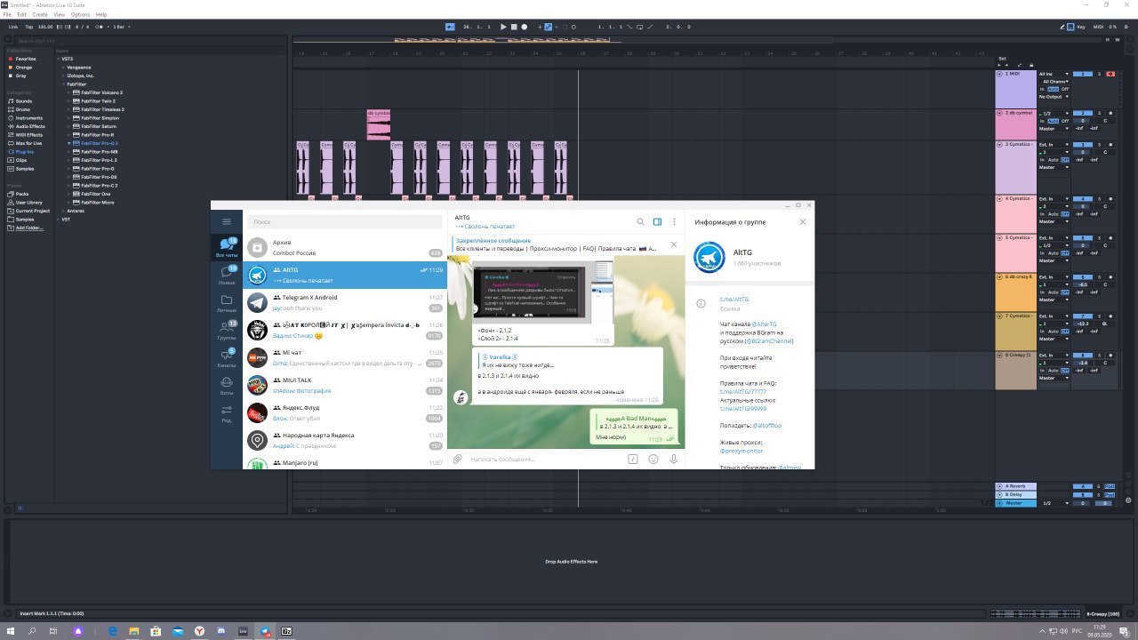Open Ableton's Edit menu
The image size is (1138, 640).
tap(21, 14)
